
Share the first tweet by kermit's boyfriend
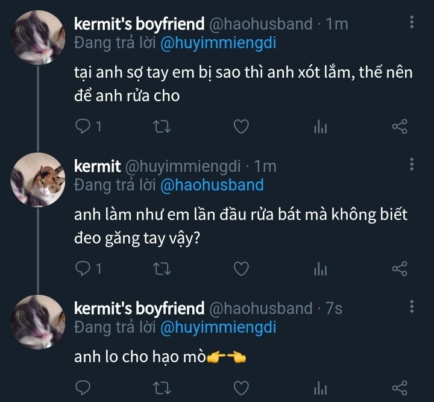tap(400, 127)
